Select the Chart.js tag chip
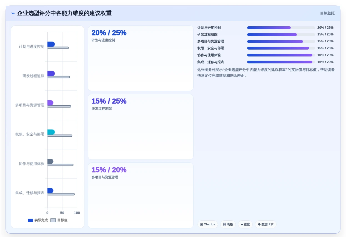Screen dimensions: 346x237 [x=208, y=224]
